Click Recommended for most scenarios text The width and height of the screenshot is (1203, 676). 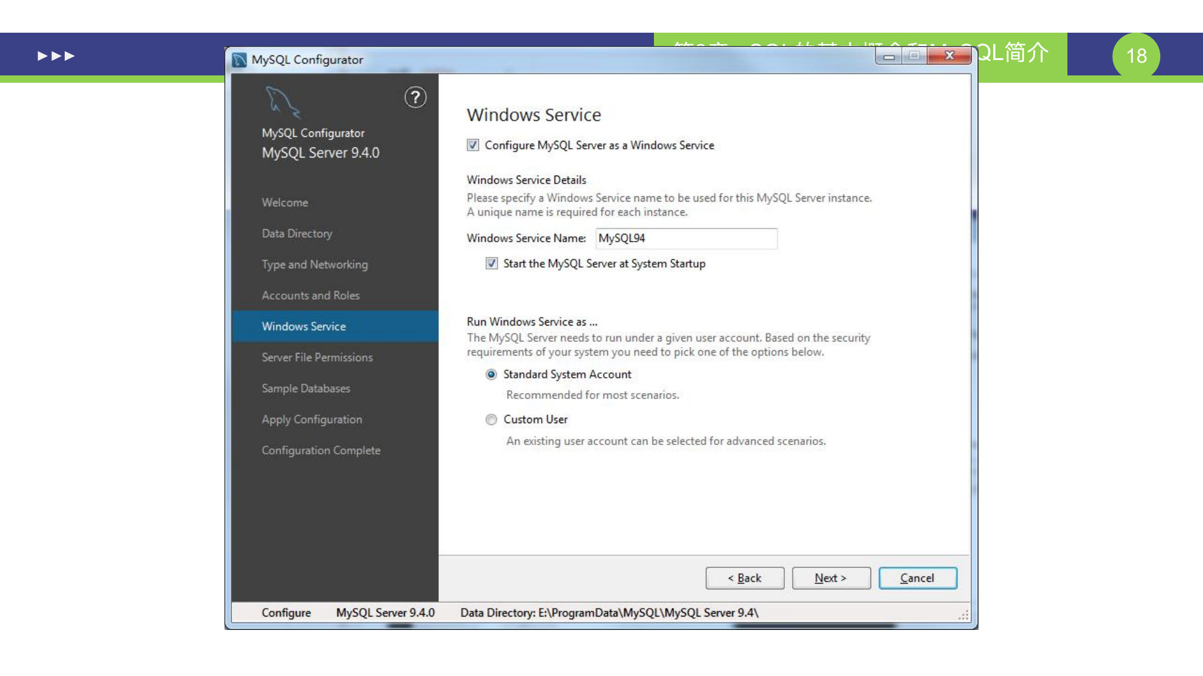(x=592, y=395)
